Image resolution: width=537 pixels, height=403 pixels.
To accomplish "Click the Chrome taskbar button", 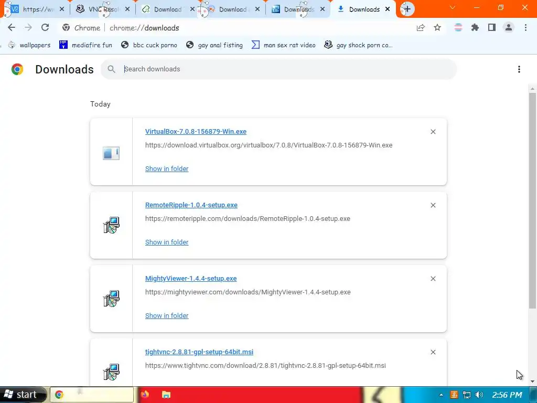I will (92, 395).
